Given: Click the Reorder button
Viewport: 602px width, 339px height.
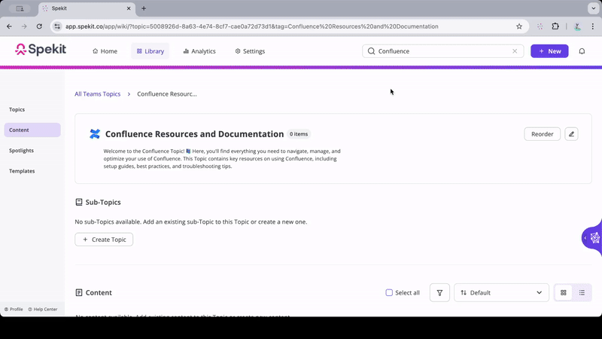Looking at the screenshot, I should (x=542, y=134).
